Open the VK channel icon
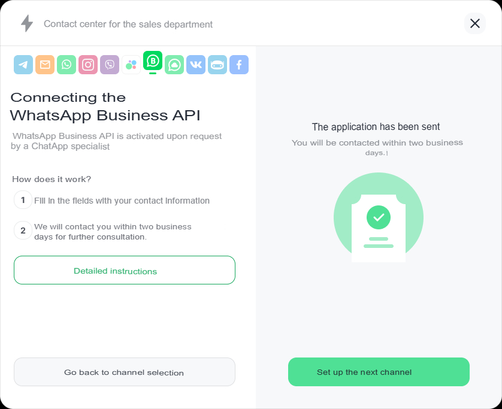Viewport: 502px width, 409px height. tap(196, 65)
